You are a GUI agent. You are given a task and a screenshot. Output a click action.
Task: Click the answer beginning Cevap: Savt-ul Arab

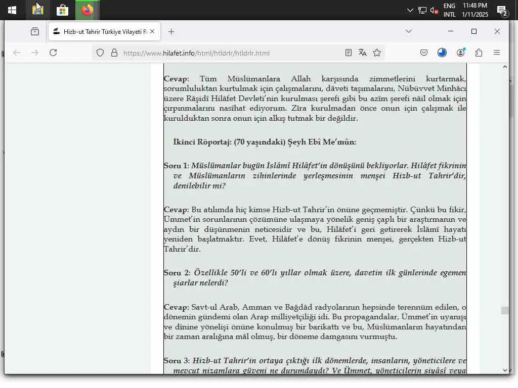click(x=315, y=322)
